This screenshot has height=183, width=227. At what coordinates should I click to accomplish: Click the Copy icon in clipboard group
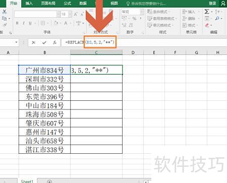[4, 18]
